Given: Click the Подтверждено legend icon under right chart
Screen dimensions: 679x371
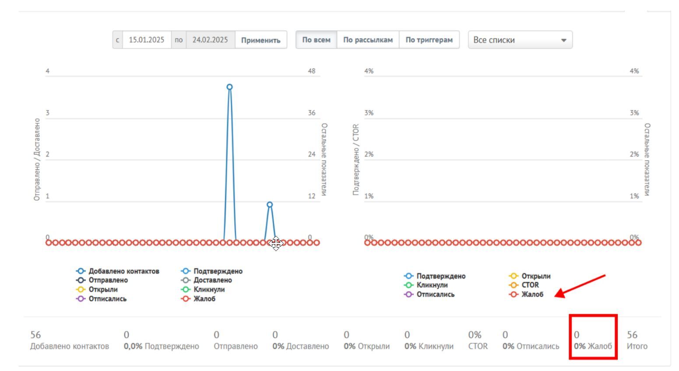Looking at the screenshot, I should pyautogui.click(x=408, y=276).
